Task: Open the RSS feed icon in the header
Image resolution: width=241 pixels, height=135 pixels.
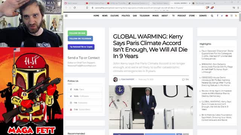Action: click(236, 16)
